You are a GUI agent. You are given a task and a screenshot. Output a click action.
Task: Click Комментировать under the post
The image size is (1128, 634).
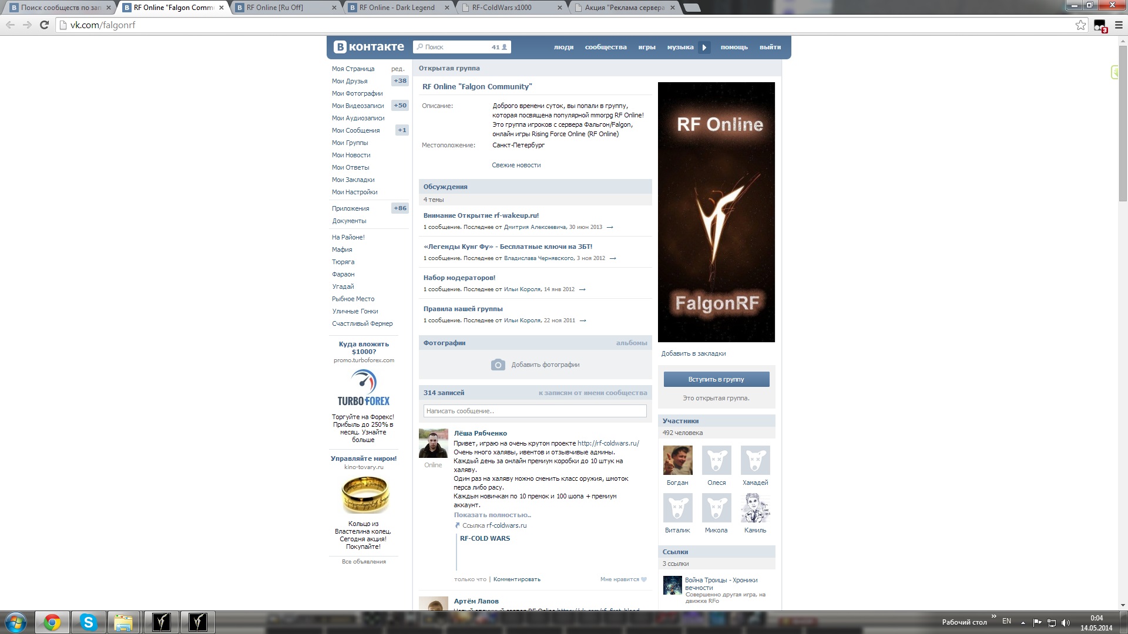517,579
